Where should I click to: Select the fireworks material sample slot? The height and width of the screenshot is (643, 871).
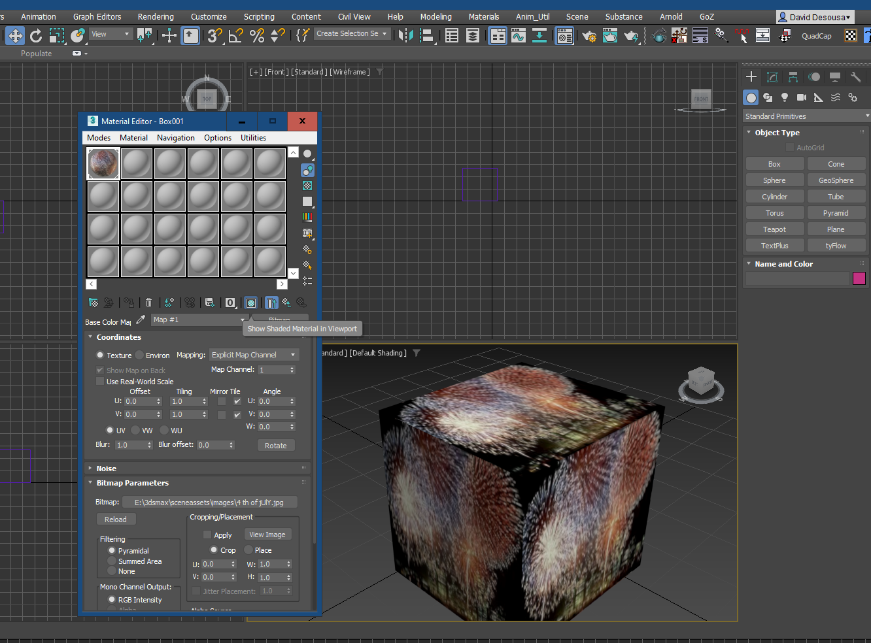tap(103, 163)
